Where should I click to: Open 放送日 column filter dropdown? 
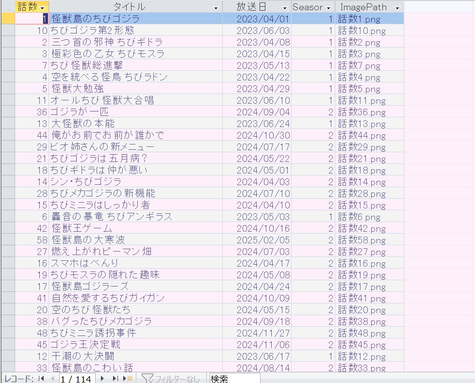(x=284, y=8)
